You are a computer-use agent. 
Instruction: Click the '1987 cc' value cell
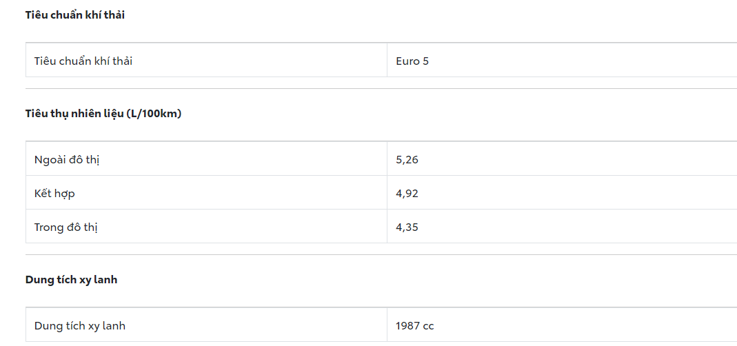[415, 325]
